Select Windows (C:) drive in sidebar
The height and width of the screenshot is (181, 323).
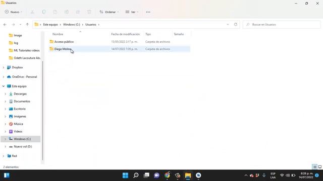click(22, 139)
